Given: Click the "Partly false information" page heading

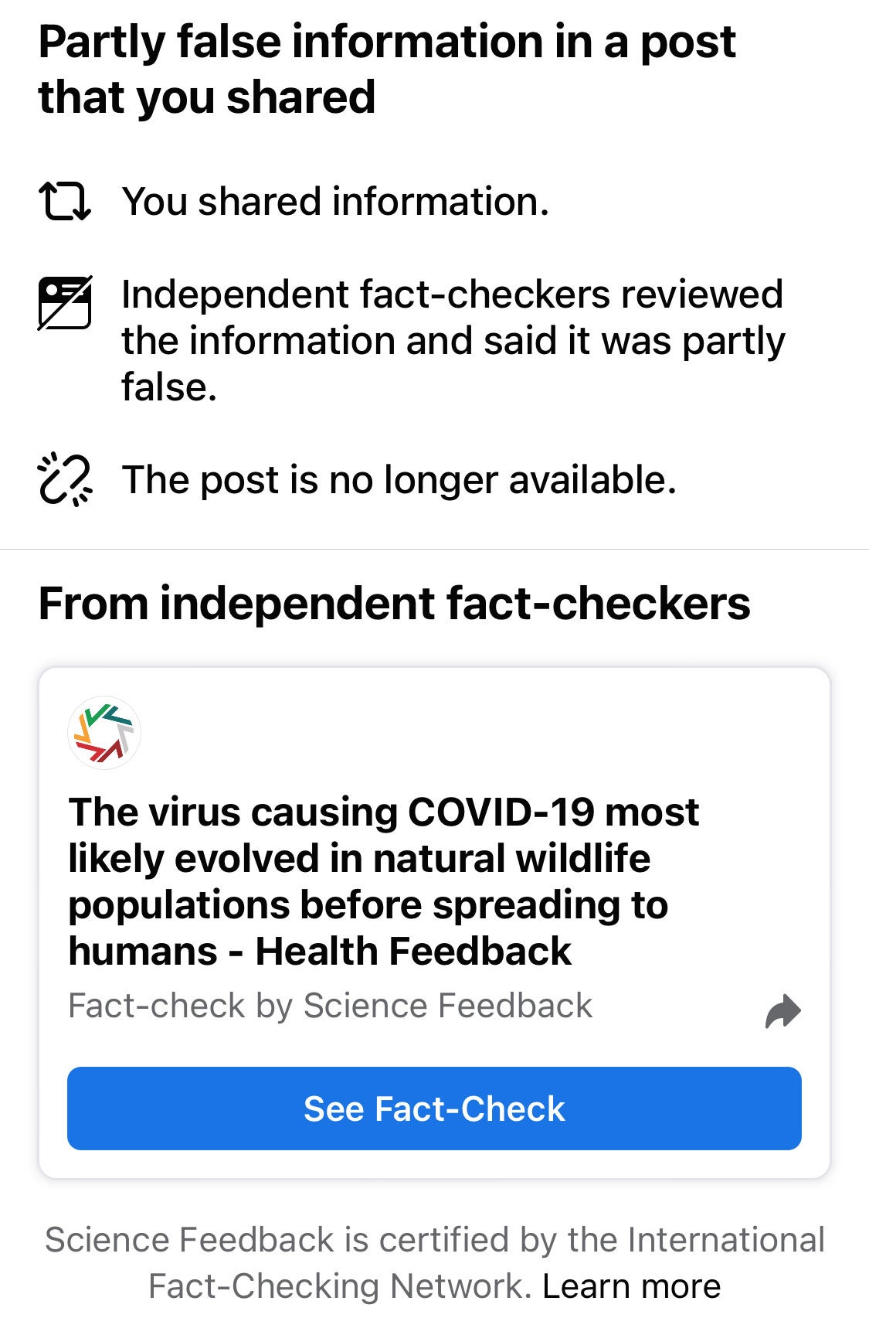Looking at the screenshot, I should (x=386, y=70).
